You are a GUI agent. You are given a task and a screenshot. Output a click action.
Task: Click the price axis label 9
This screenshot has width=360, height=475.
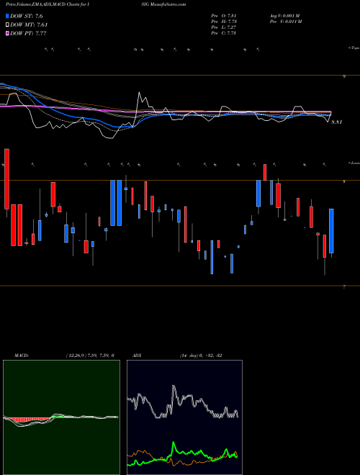pyautogui.click(x=344, y=77)
